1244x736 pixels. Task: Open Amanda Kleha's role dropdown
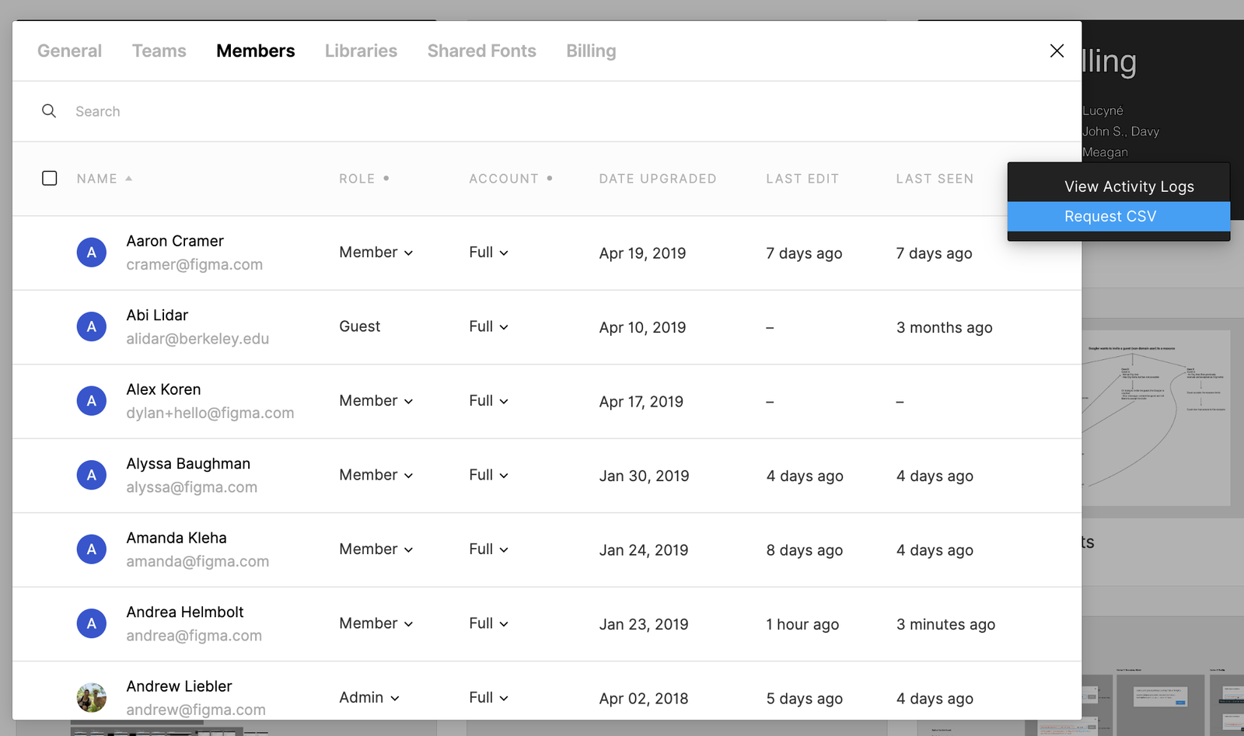376,549
